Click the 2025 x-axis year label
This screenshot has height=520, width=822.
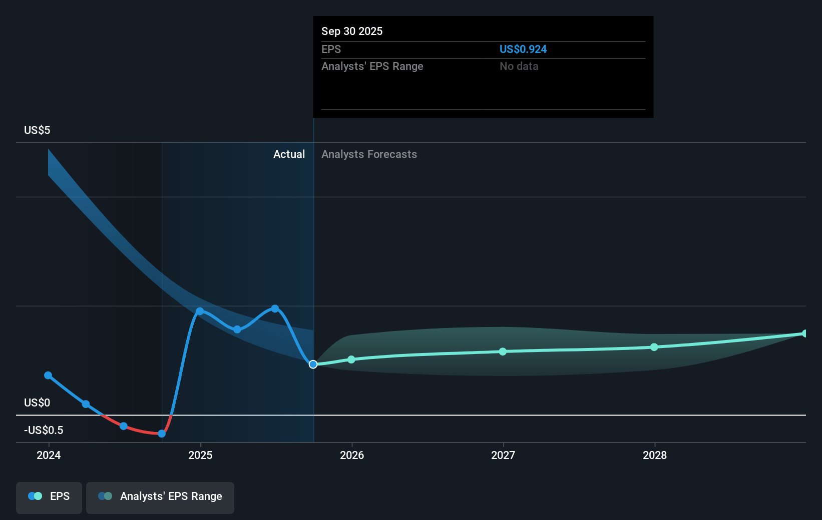tap(200, 455)
